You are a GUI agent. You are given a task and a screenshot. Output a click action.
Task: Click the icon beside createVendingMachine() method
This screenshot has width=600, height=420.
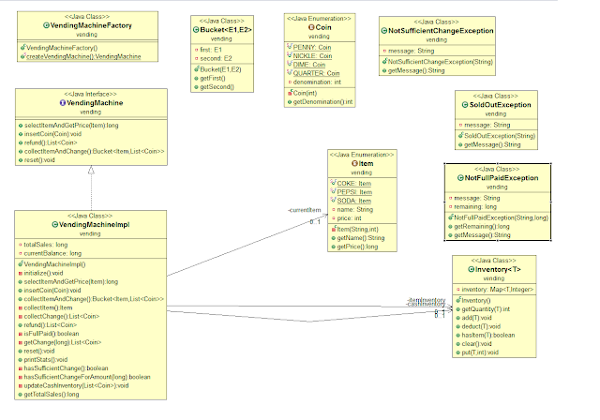click(22, 56)
